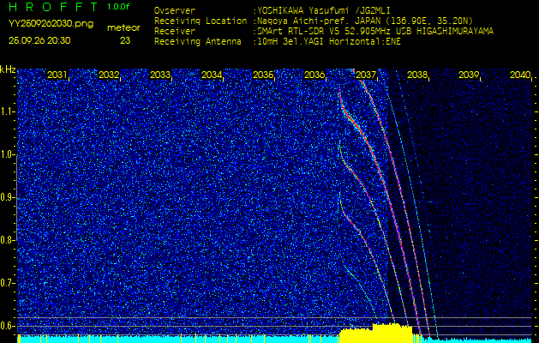
Task: Click the 0.6 frequency axis tick
Action: pos(8,326)
